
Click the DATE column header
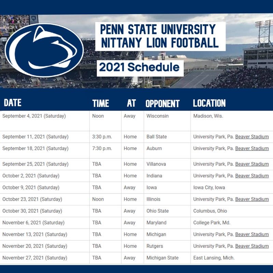[13, 103]
